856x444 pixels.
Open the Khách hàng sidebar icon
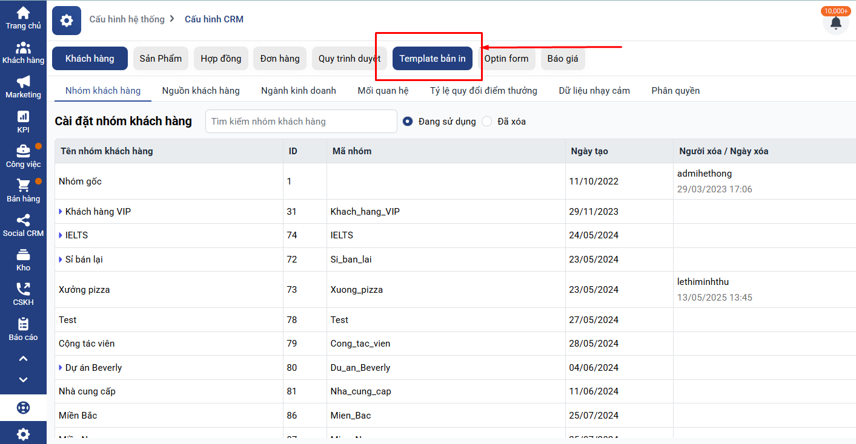(x=23, y=48)
